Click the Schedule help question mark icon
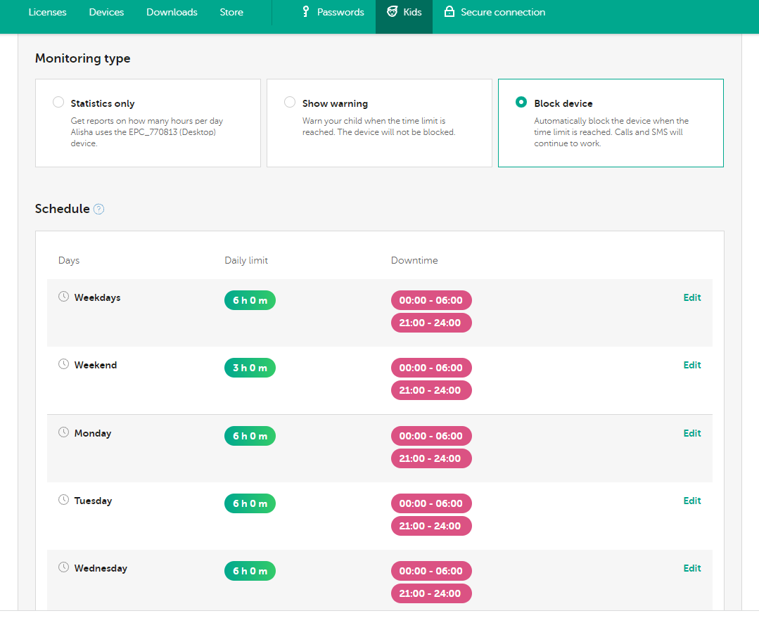This screenshot has width=759, height=618. pos(99,209)
